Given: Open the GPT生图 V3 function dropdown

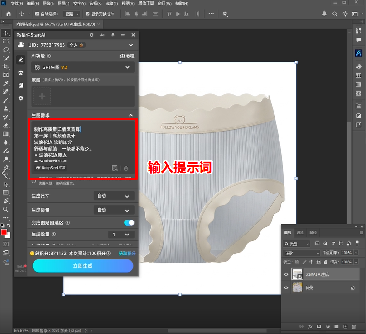Looking at the screenshot, I should (83, 67).
